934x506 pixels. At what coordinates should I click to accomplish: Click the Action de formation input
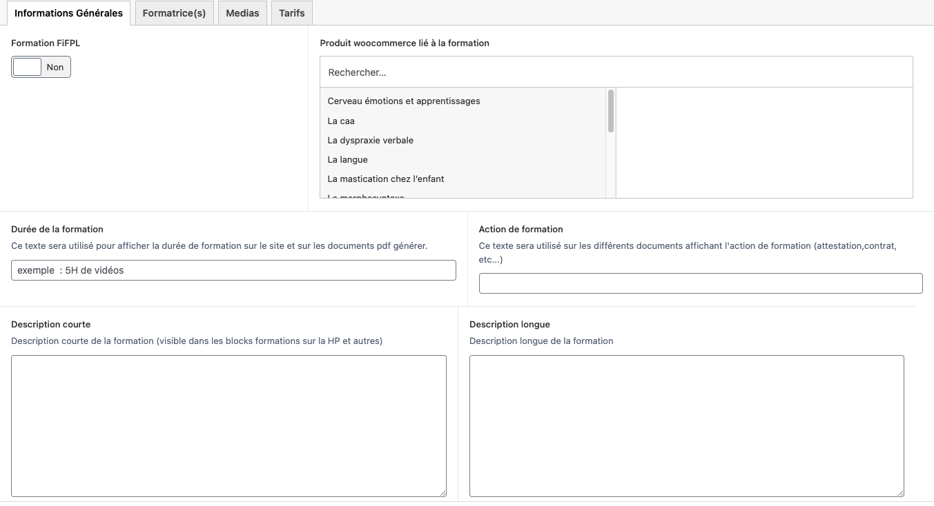pos(700,283)
